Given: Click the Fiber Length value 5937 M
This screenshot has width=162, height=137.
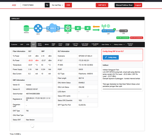Looking at the screenshot, I should click(81, 78).
